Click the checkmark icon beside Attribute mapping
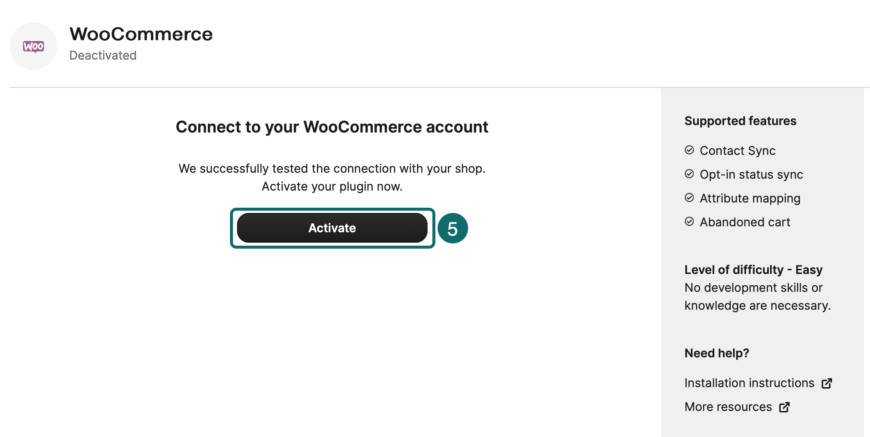Screen dimensions: 870x437 pos(689,198)
